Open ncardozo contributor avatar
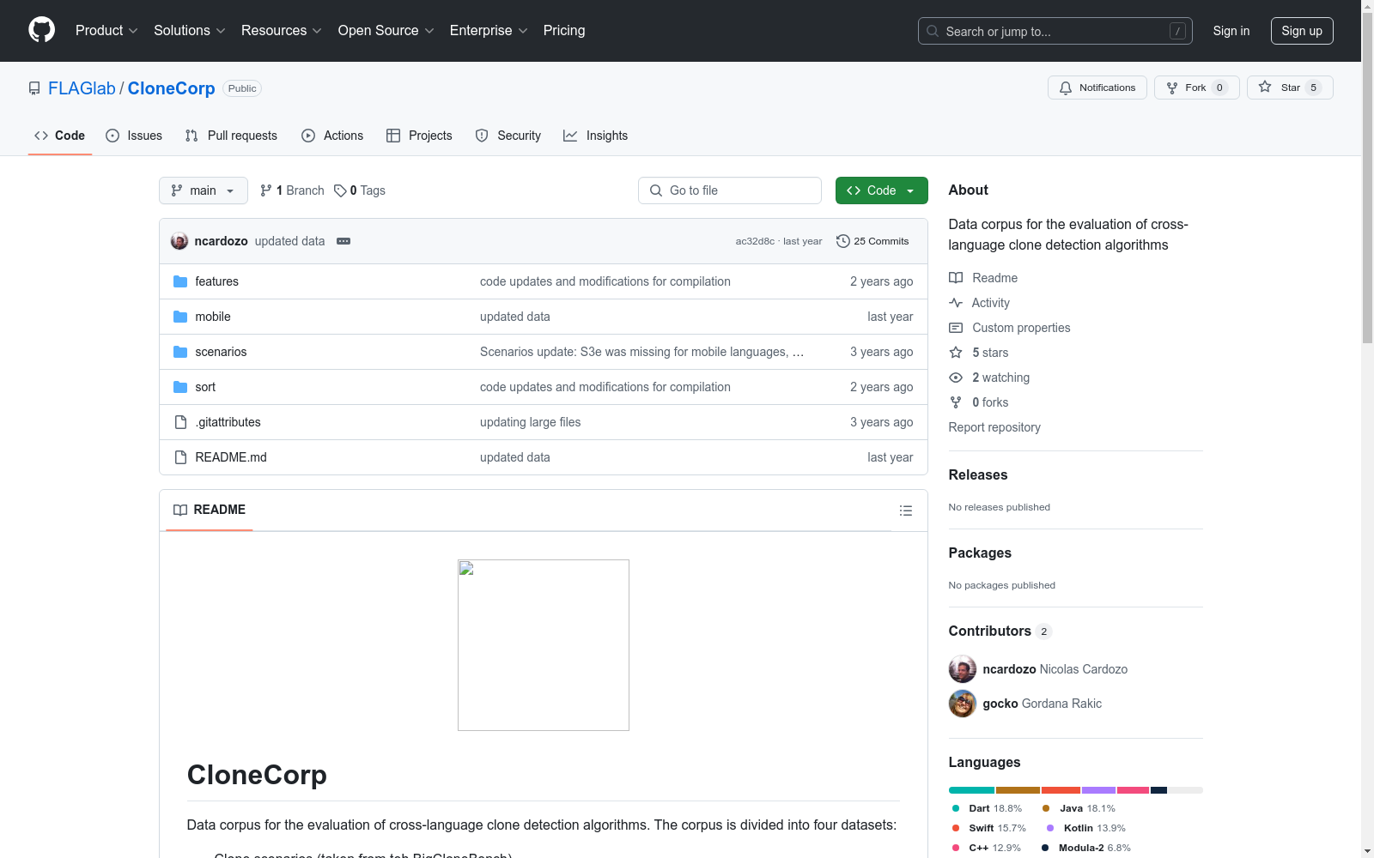Viewport: 1374px width, 858px height. pos(963,669)
